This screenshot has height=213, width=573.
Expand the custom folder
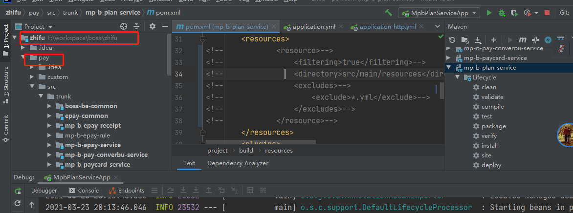32,77
